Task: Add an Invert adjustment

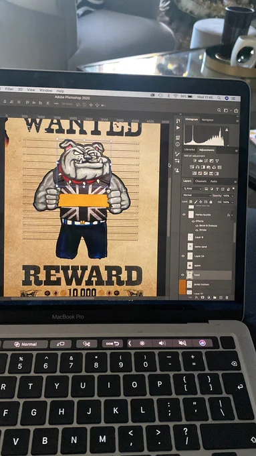Action: (x=195, y=173)
